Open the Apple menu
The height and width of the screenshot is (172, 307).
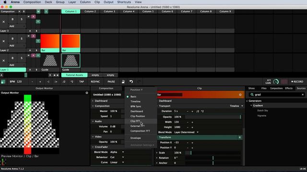(5, 2)
